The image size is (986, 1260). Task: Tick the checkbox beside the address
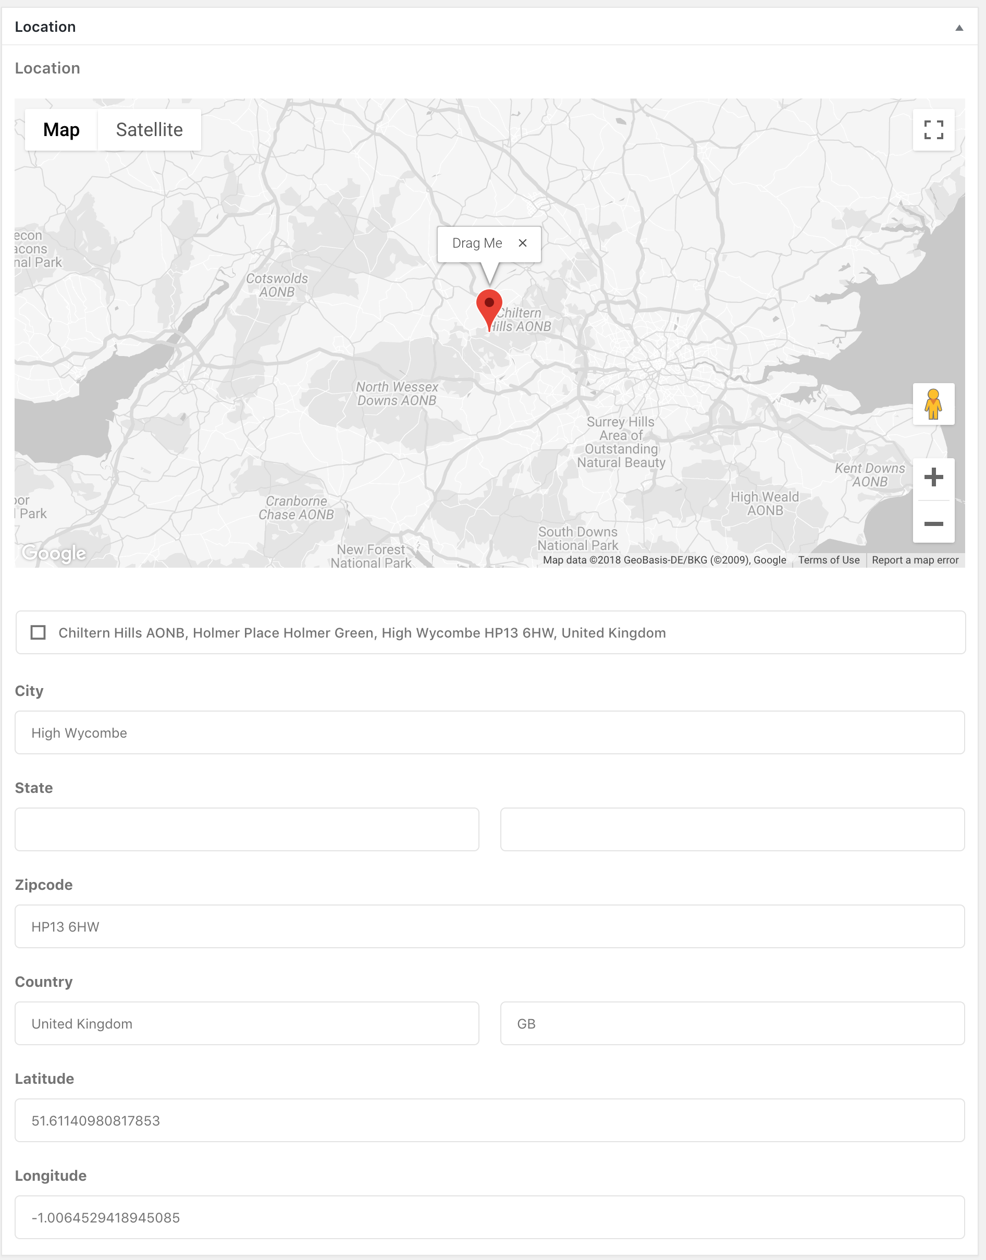pyautogui.click(x=38, y=632)
